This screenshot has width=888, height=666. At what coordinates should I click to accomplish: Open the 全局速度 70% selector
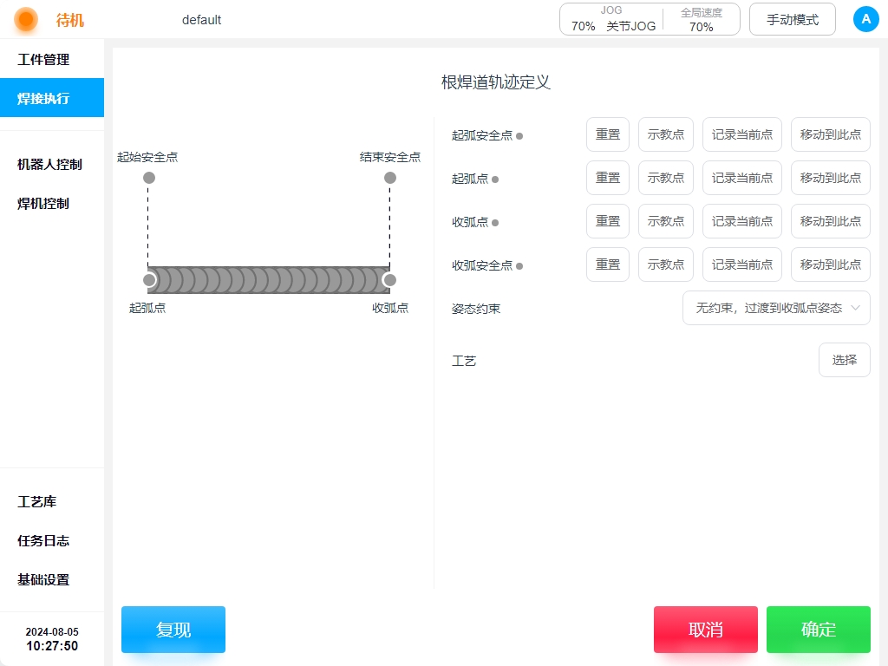point(701,26)
